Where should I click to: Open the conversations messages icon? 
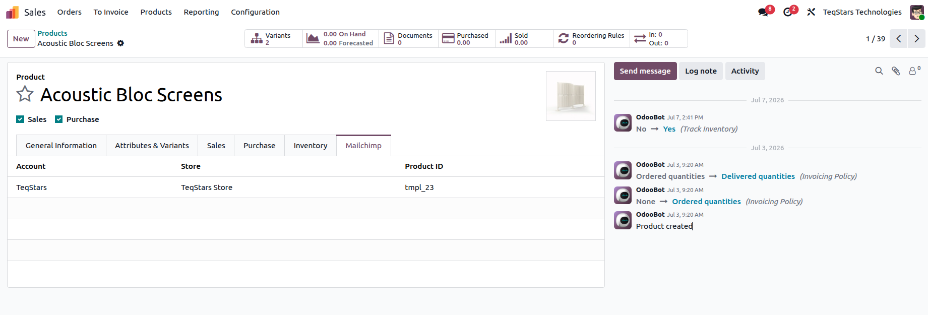point(763,12)
